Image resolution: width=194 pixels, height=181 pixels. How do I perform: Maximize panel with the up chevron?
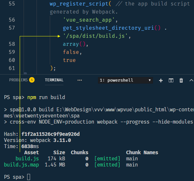click(x=191, y=80)
